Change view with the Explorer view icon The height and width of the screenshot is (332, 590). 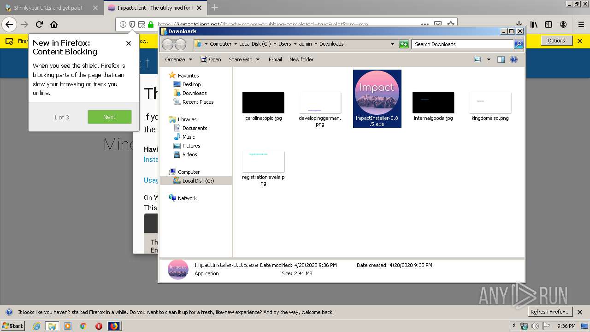[478, 59]
